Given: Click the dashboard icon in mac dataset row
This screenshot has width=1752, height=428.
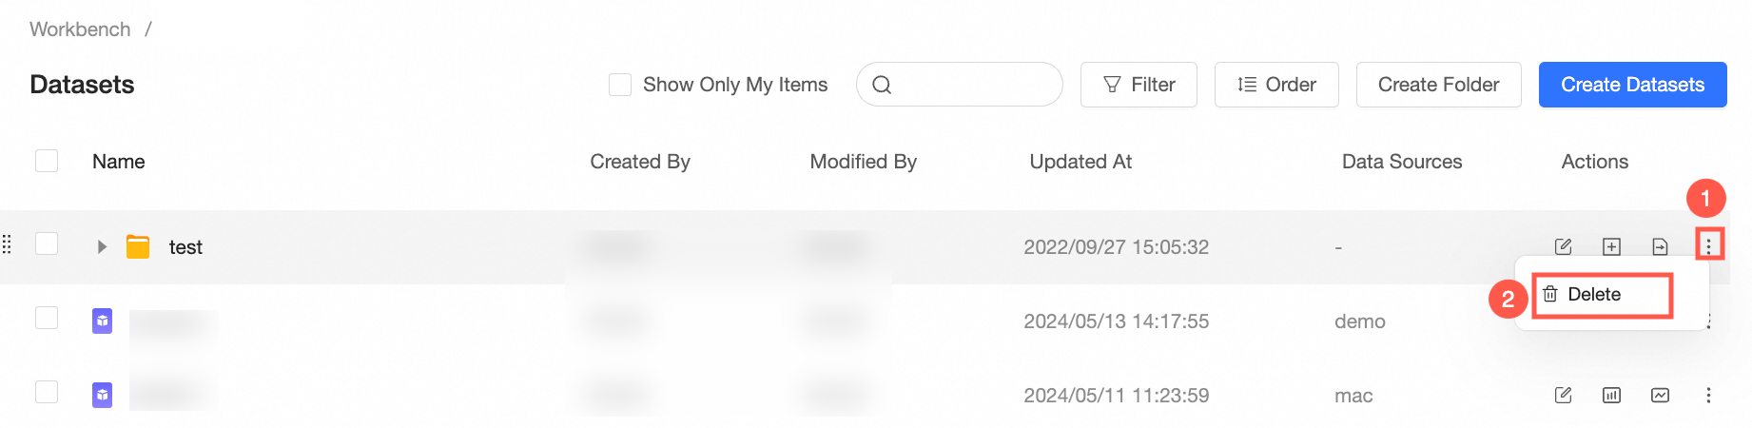Looking at the screenshot, I should click(1660, 395).
